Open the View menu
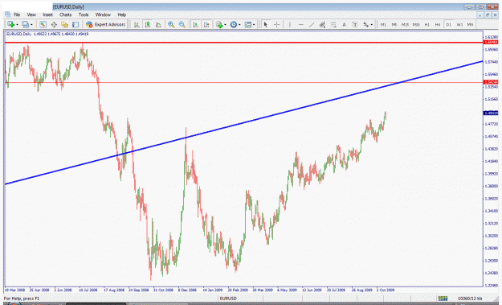This screenshot has width=502, height=305. [31, 14]
